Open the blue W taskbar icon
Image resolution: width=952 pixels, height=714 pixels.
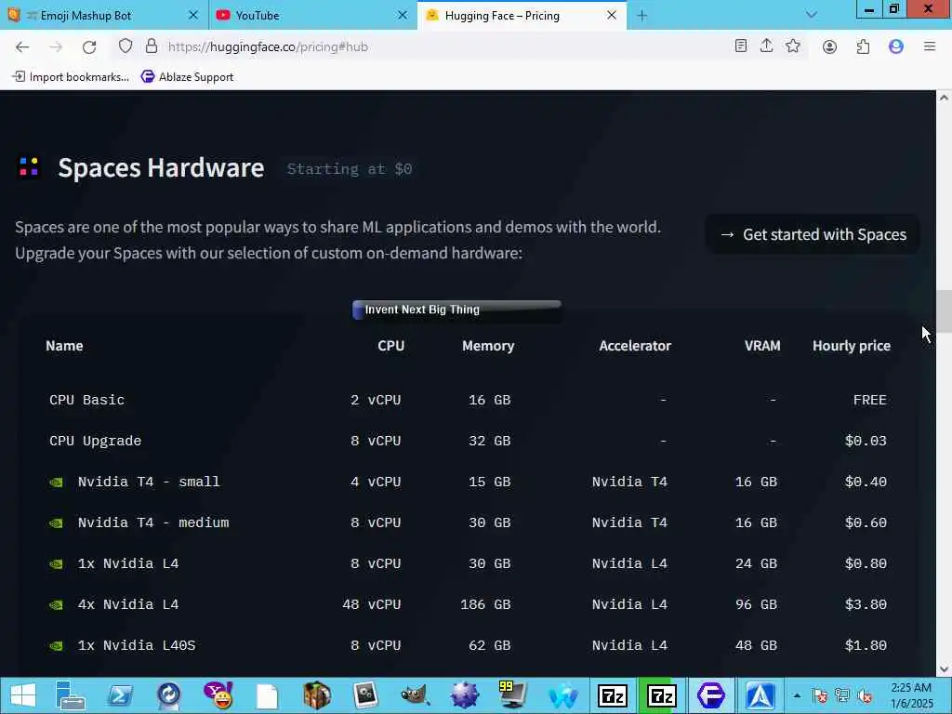562,695
